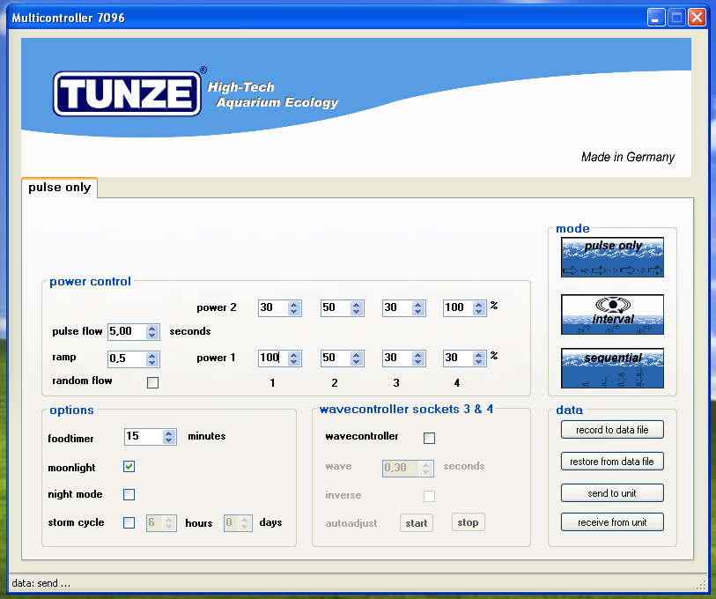Viewport: 716px width, 599px height.
Task: Increase power 1 channel 4 value
Action: [x=478, y=355]
